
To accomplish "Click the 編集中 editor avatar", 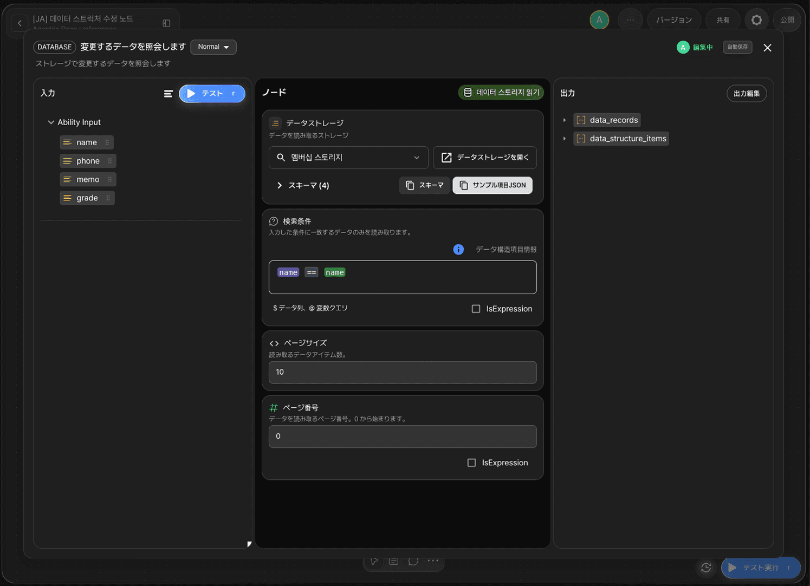I will 683,47.
